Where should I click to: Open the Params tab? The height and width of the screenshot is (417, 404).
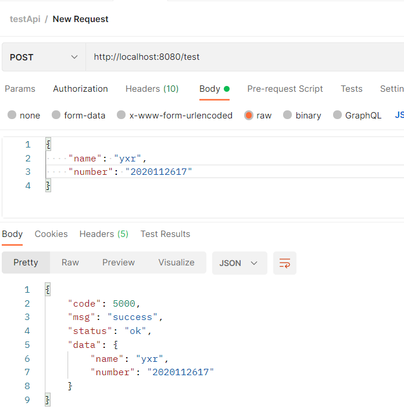pos(20,89)
